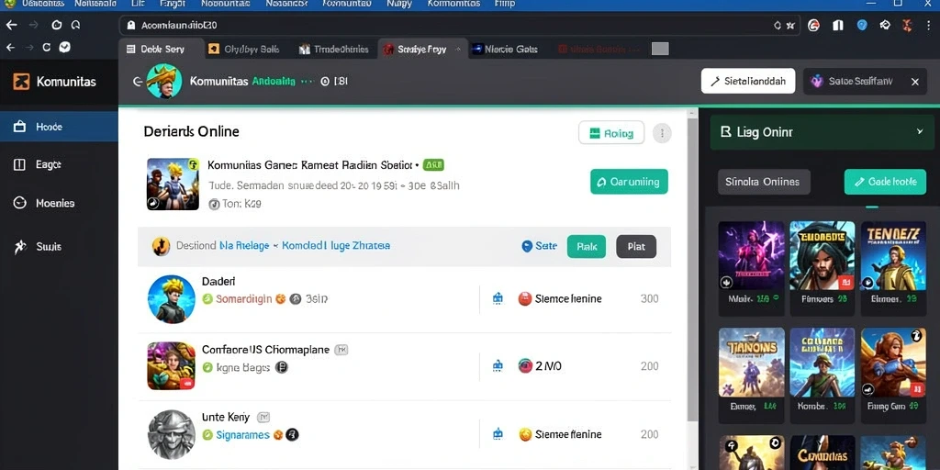Open the Komonuitas item in the top menu bar
The width and height of the screenshot is (940, 470).
(x=453, y=4)
